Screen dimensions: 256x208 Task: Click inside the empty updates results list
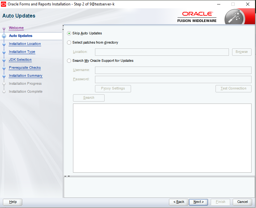click(162, 138)
